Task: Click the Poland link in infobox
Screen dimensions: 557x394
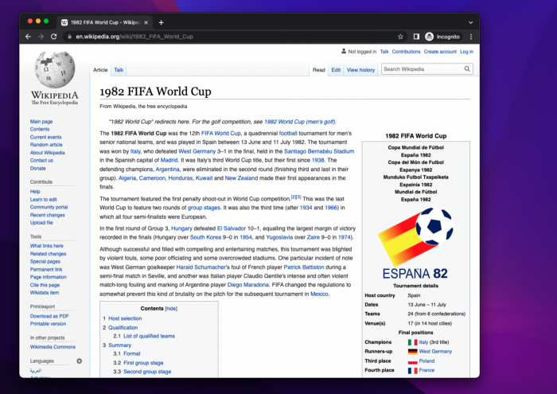Action: point(427,361)
